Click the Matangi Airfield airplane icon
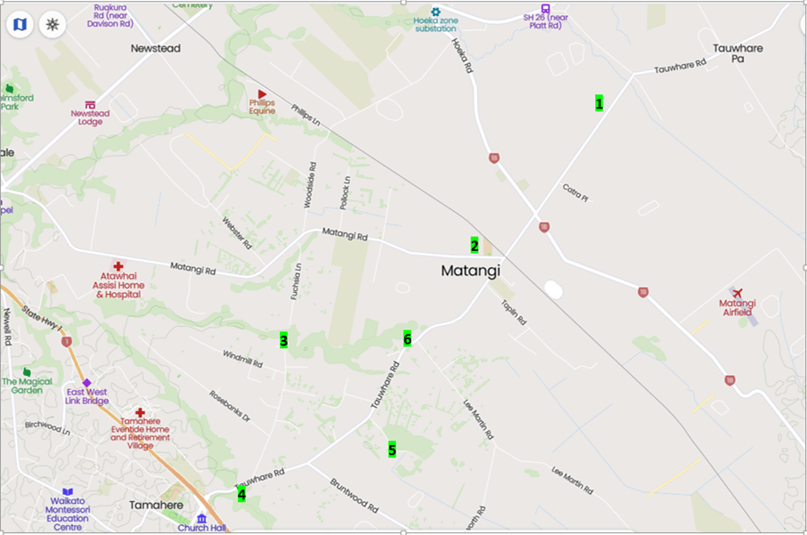 pos(738,293)
